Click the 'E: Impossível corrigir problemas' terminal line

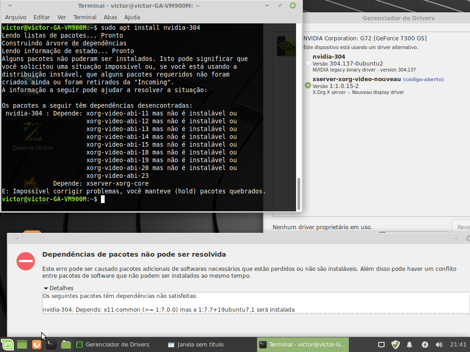click(x=134, y=191)
